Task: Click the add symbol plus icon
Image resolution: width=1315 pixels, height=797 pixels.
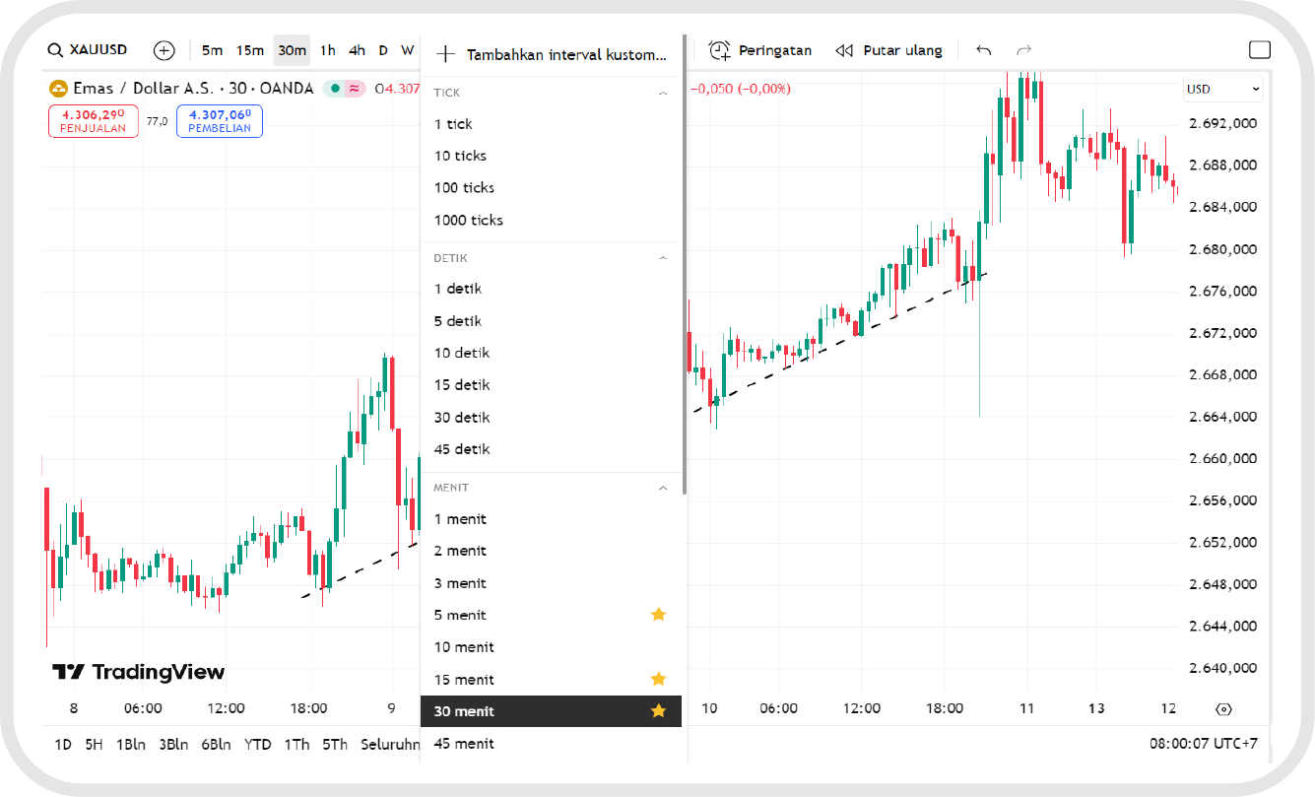Action: 164,50
